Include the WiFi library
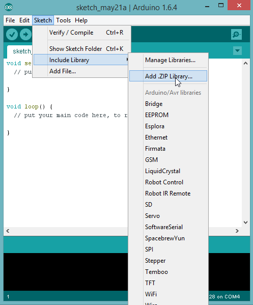This screenshot has width=253, height=305. tap(168, 294)
